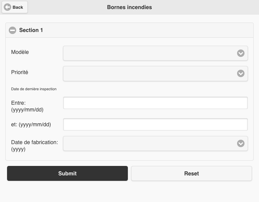This screenshot has width=259, height=202.
Task: Open the Date de fabrication dropdown
Action: (155, 143)
